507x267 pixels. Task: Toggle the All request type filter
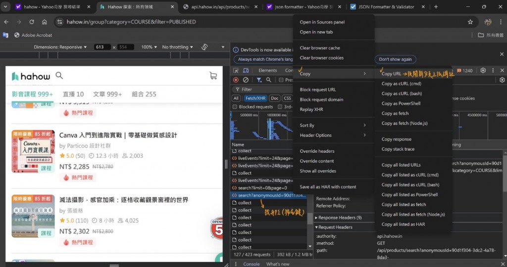236,98
